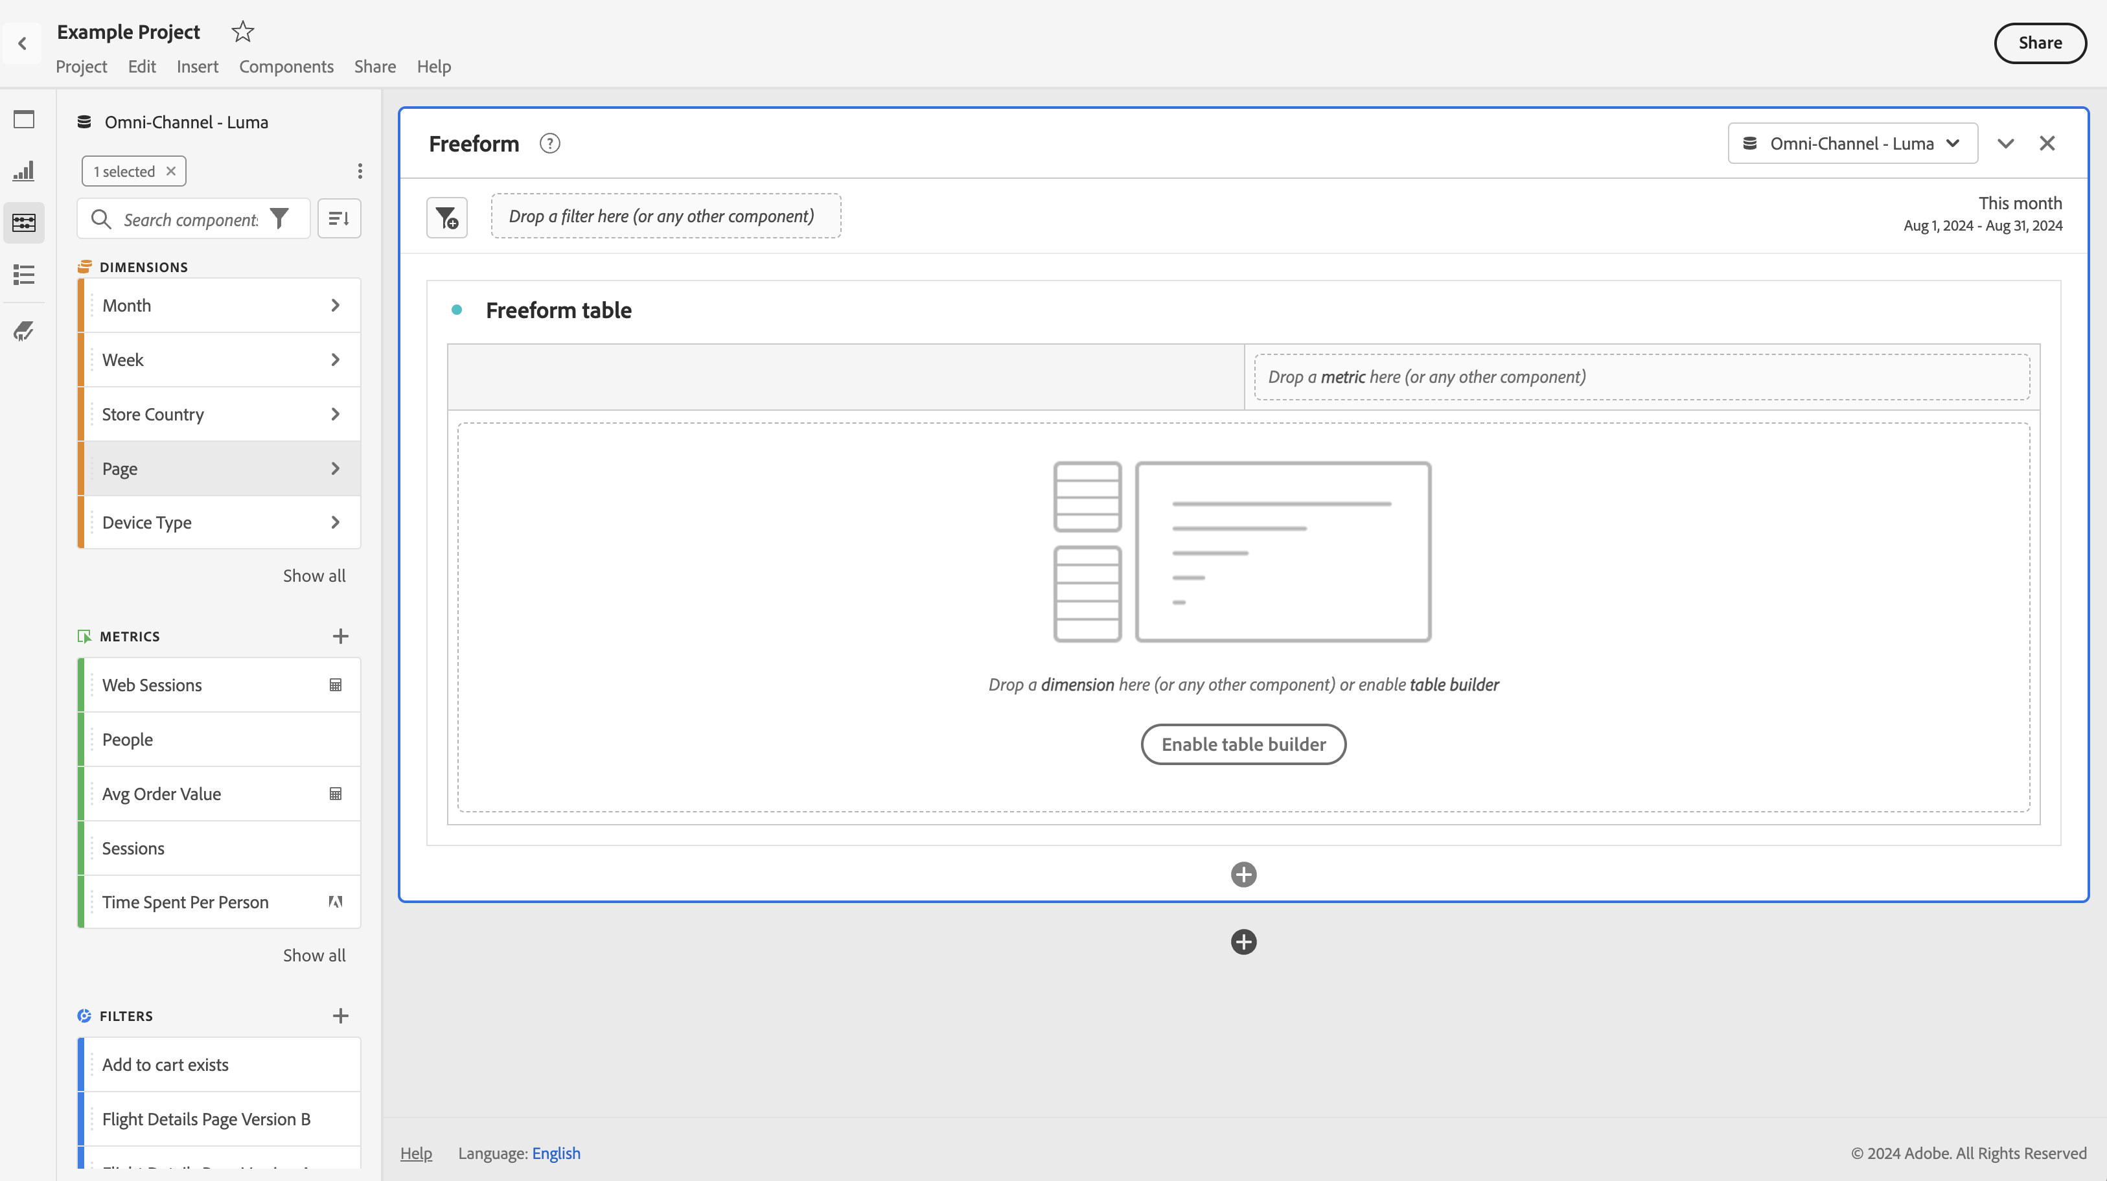Open the Components menu
2107x1181 pixels.
coord(286,66)
